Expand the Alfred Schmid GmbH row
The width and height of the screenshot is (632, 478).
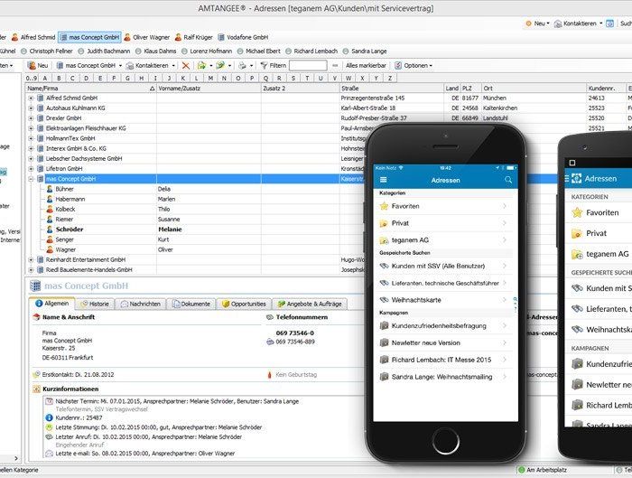31,98
